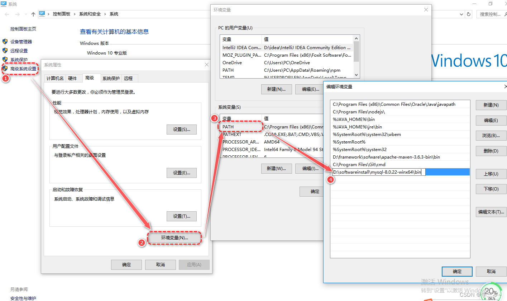Select PROCESSOR_AR... row in 系统变量
The image size is (507, 301).
click(x=272, y=142)
